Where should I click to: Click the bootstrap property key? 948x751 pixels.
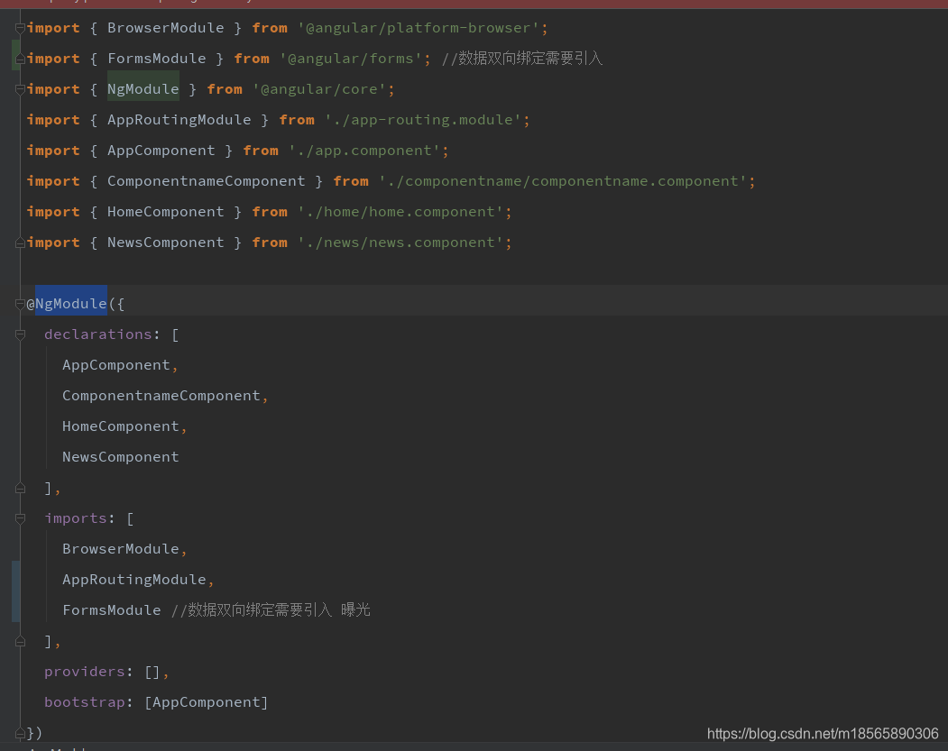coord(84,702)
